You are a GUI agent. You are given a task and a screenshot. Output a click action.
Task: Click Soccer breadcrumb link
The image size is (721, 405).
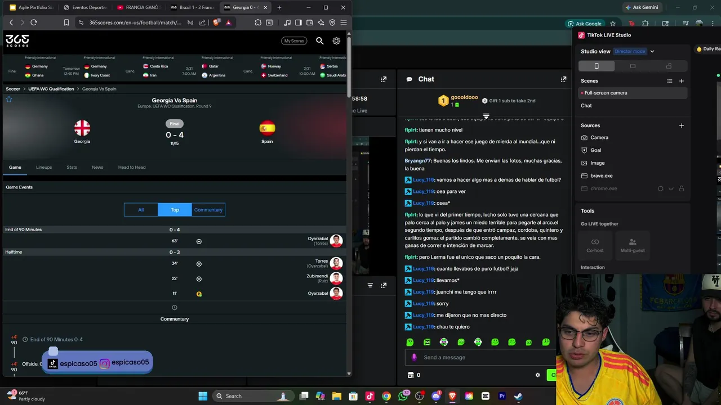[13, 89]
